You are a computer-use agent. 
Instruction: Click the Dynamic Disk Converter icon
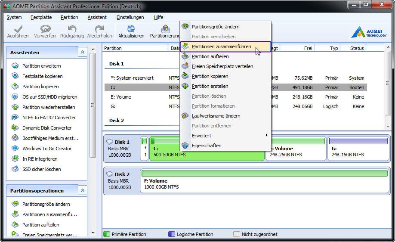pos(15,127)
